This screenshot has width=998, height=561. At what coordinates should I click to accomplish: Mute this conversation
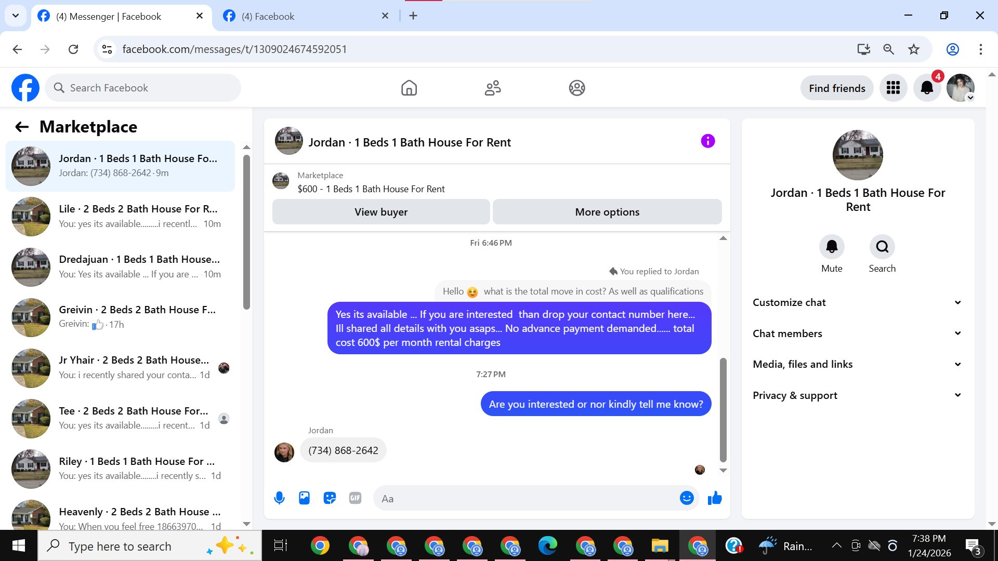(x=832, y=247)
